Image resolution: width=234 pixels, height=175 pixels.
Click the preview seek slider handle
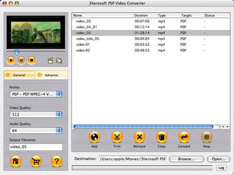pos(16,52)
